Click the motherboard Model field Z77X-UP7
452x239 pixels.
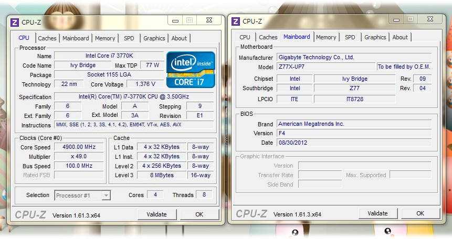point(326,67)
